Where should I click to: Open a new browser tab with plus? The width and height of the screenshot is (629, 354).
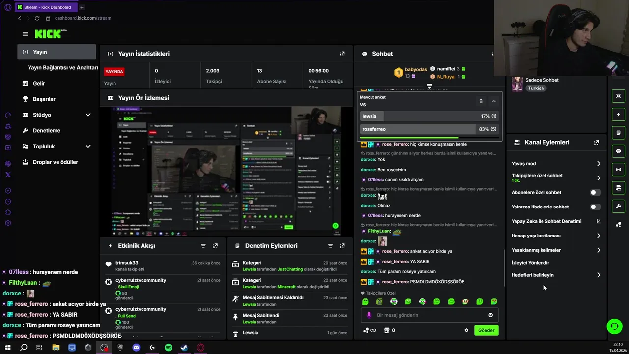click(82, 7)
